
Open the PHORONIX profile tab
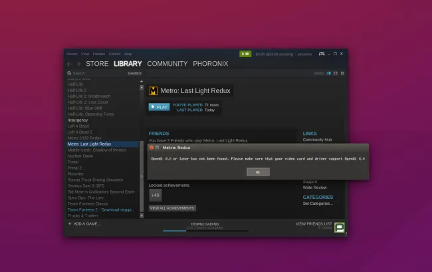point(211,64)
